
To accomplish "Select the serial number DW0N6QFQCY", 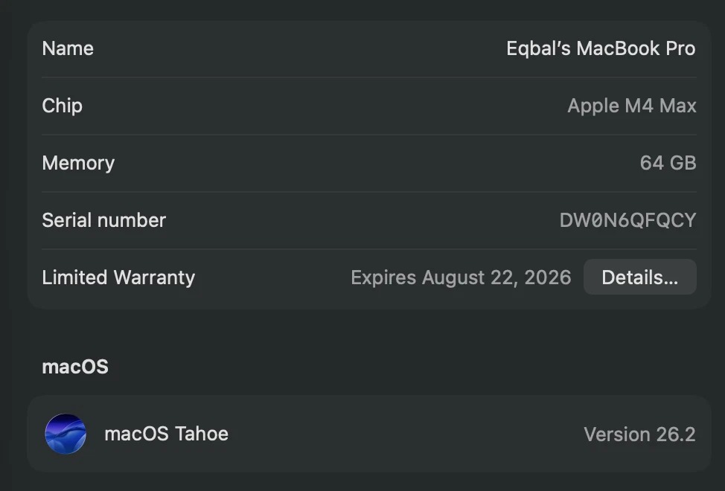I will [x=627, y=219].
